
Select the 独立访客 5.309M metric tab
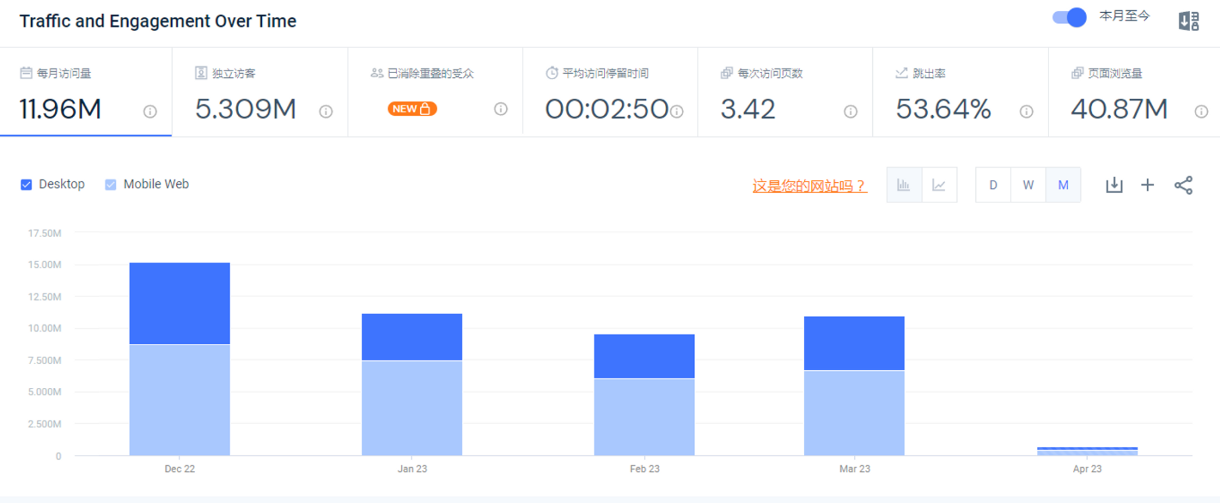[260, 92]
